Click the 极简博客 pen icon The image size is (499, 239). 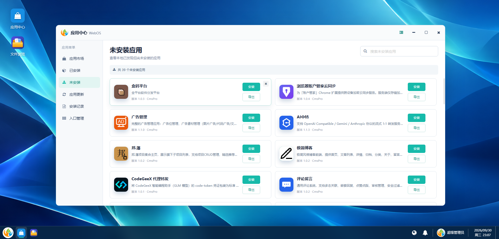coord(286,154)
